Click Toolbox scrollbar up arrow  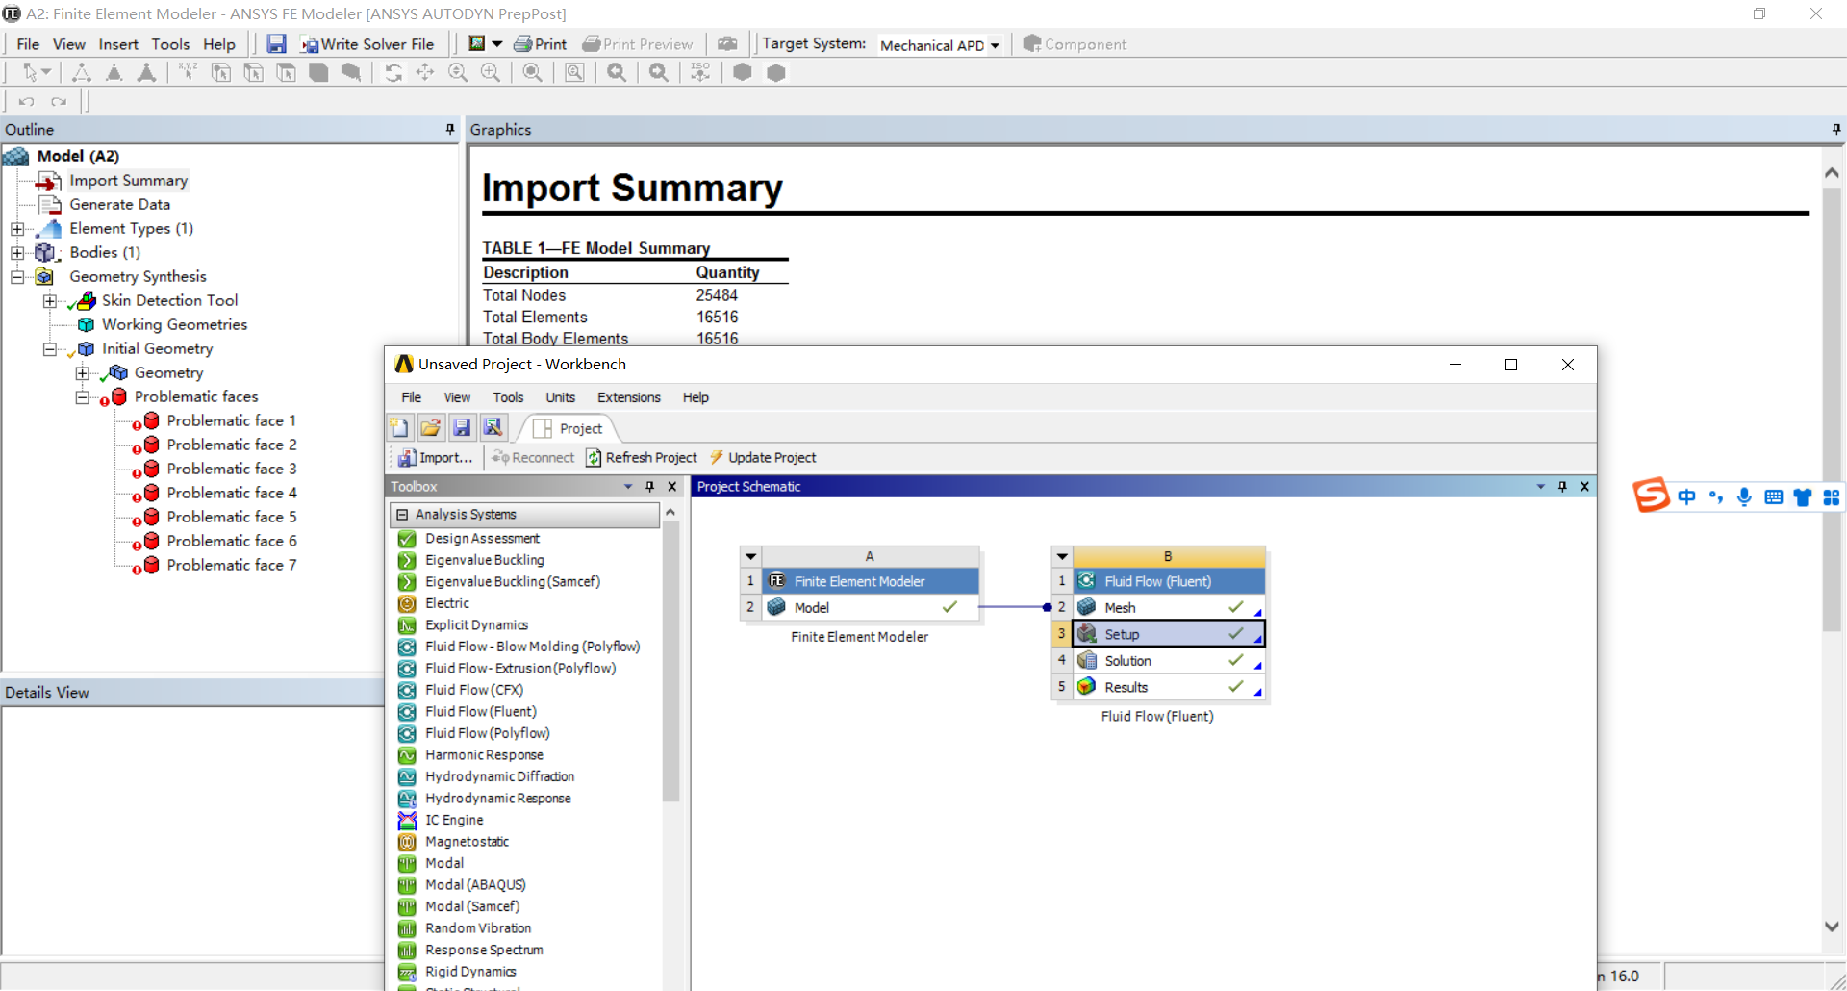coord(670,513)
